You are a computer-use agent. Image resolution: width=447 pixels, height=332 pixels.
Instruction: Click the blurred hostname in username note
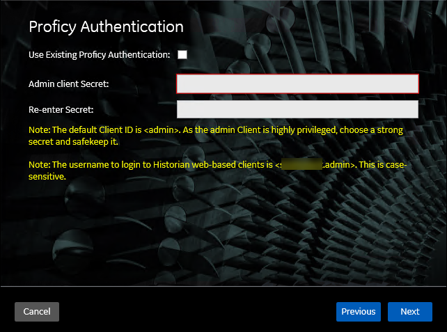(301, 164)
